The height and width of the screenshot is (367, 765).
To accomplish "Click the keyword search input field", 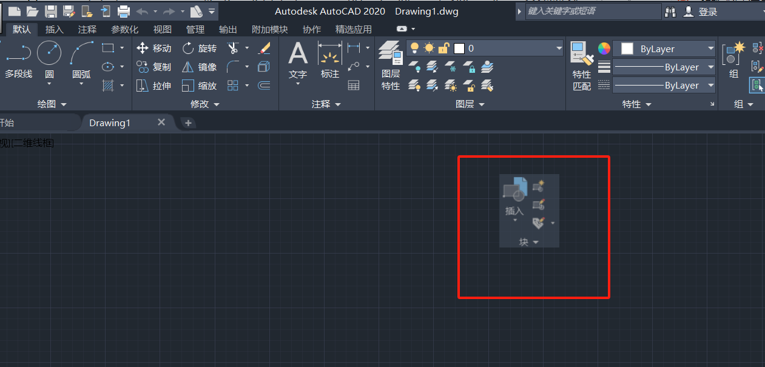I will coord(592,12).
